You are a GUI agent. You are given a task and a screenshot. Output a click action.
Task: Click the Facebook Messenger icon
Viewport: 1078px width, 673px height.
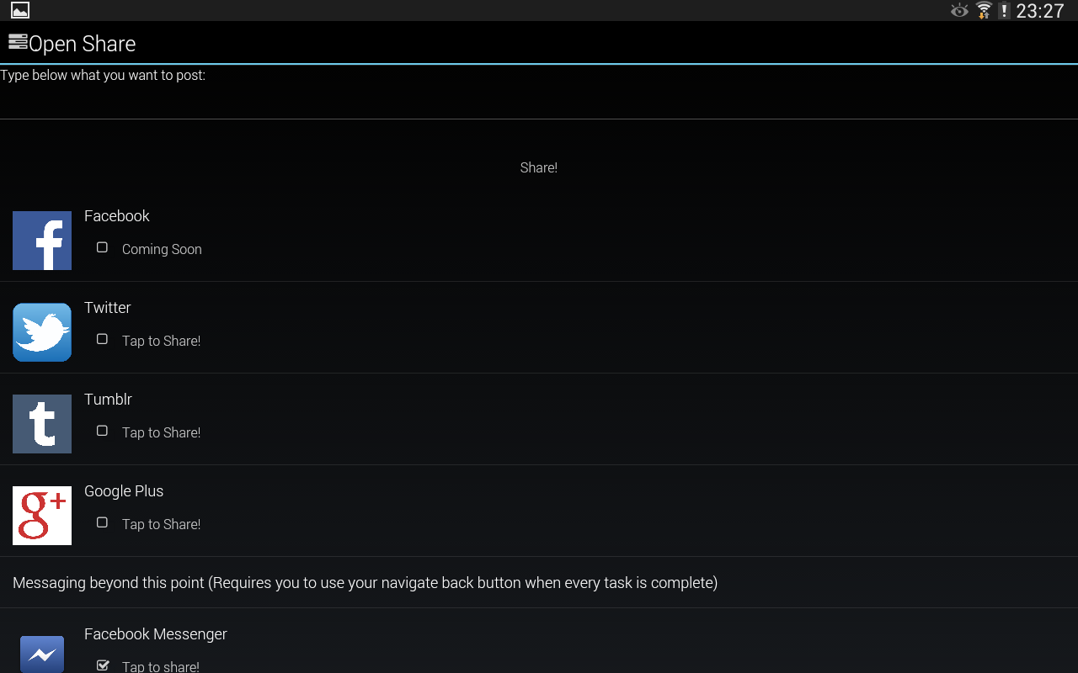click(x=42, y=654)
